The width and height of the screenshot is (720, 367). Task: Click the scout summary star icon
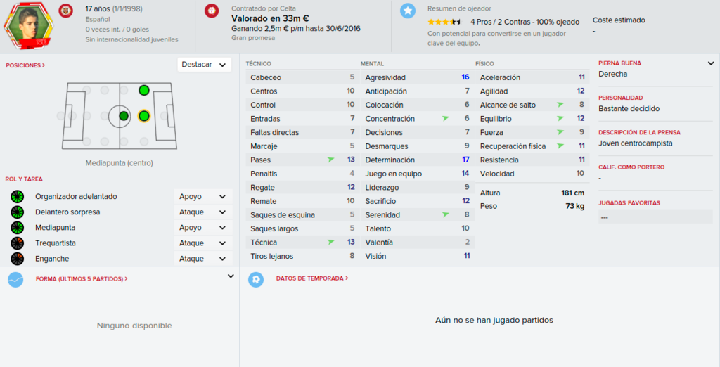tap(407, 11)
